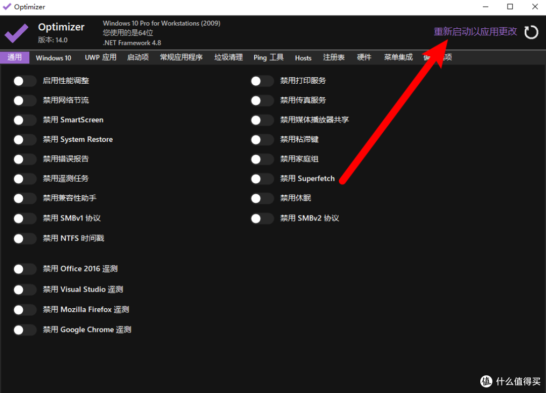546x393 pixels.
Task: Click 您使用的是64位 text
Action: point(128,33)
